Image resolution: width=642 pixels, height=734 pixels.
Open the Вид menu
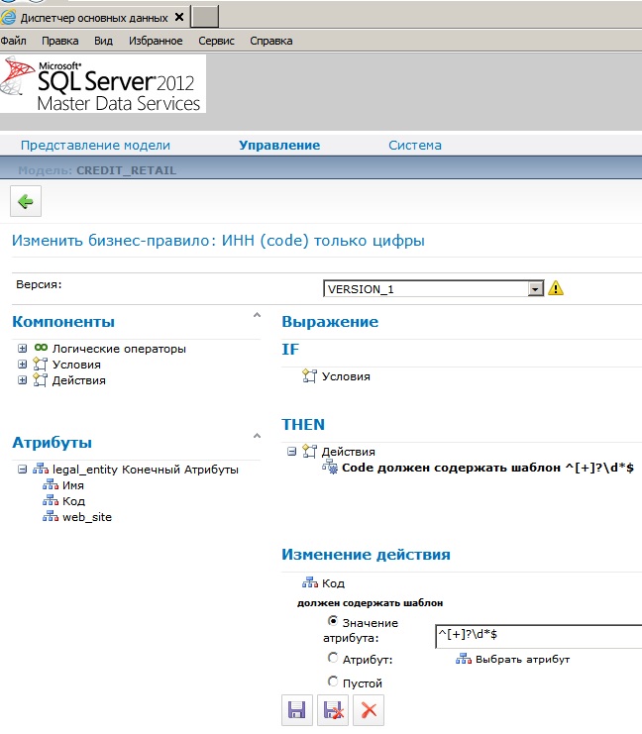click(103, 41)
